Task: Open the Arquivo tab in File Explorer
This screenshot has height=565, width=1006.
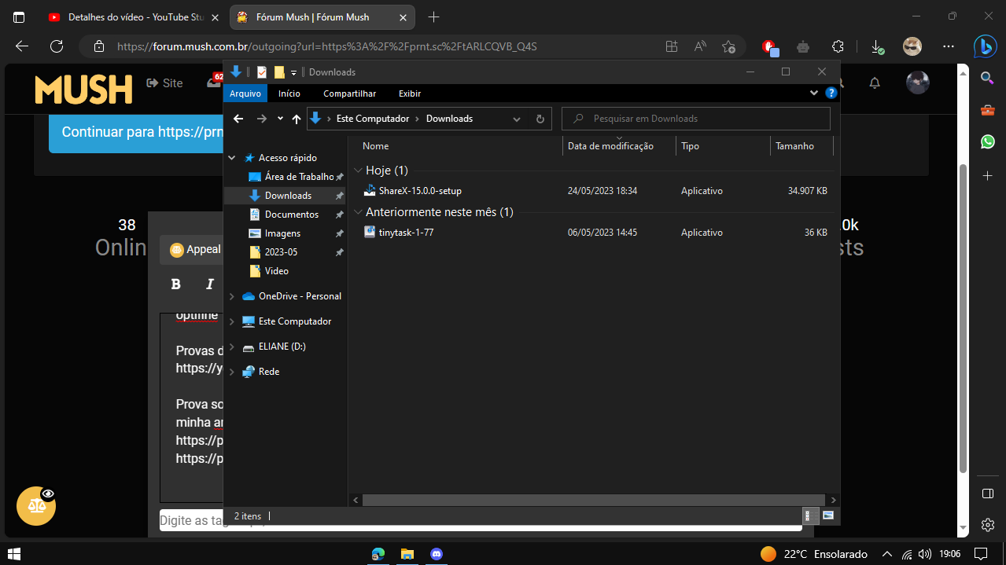Action: pyautogui.click(x=245, y=94)
